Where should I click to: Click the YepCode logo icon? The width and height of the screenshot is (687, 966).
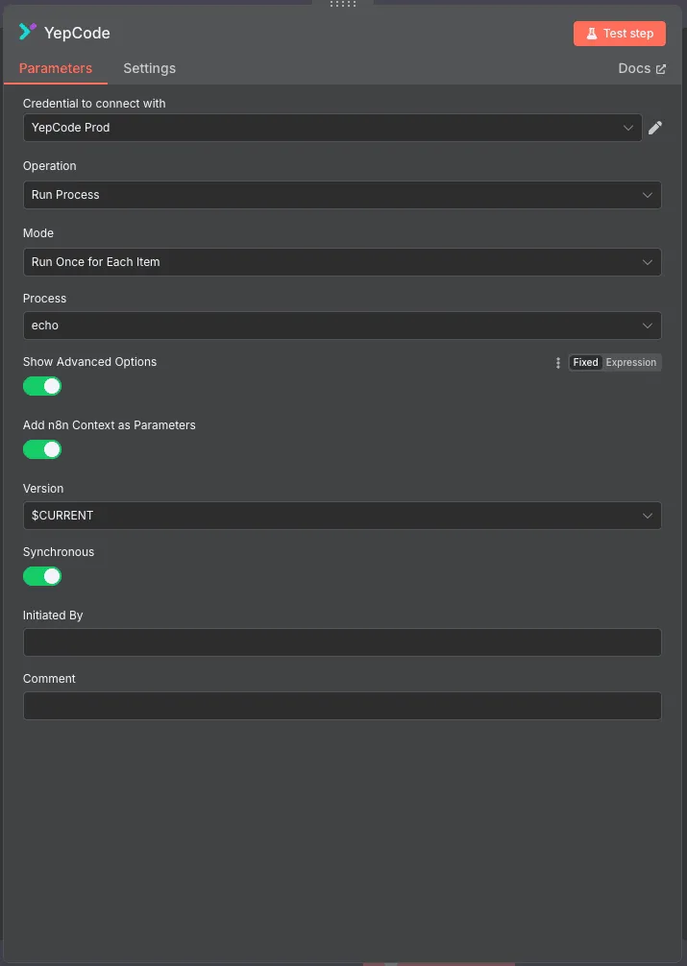[27, 32]
